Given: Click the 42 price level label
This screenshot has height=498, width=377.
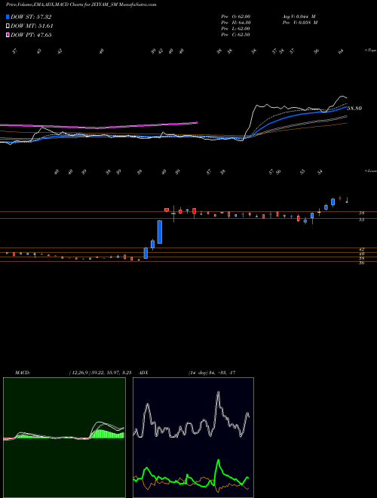Looking at the screenshot, I should coord(361,250).
